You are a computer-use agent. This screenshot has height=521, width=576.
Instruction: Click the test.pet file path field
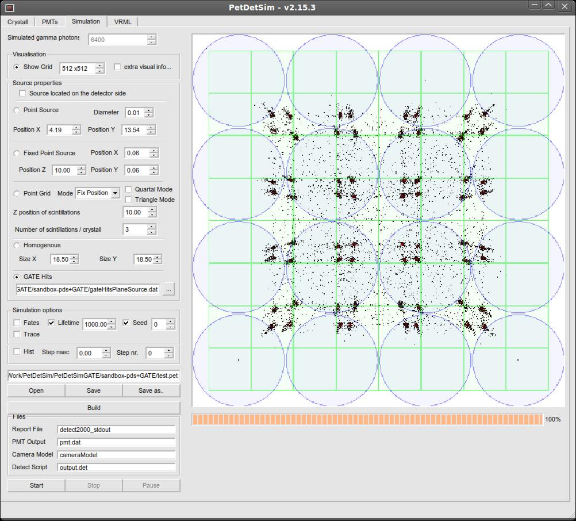pos(94,376)
